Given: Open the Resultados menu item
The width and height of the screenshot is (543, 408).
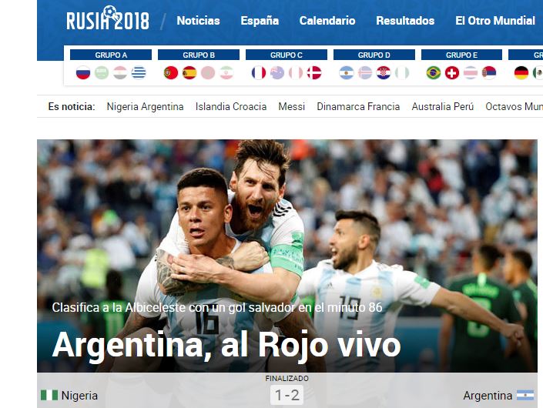Looking at the screenshot, I should [405, 21].
